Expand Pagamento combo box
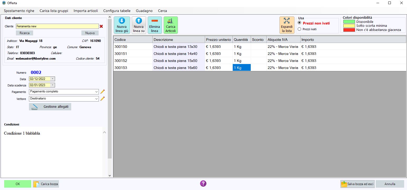Screen dimensions: 407x190 (97, 92)
